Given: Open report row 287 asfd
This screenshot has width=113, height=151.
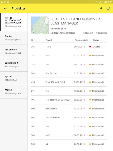Looking at the screenshot, I should 69,56.
